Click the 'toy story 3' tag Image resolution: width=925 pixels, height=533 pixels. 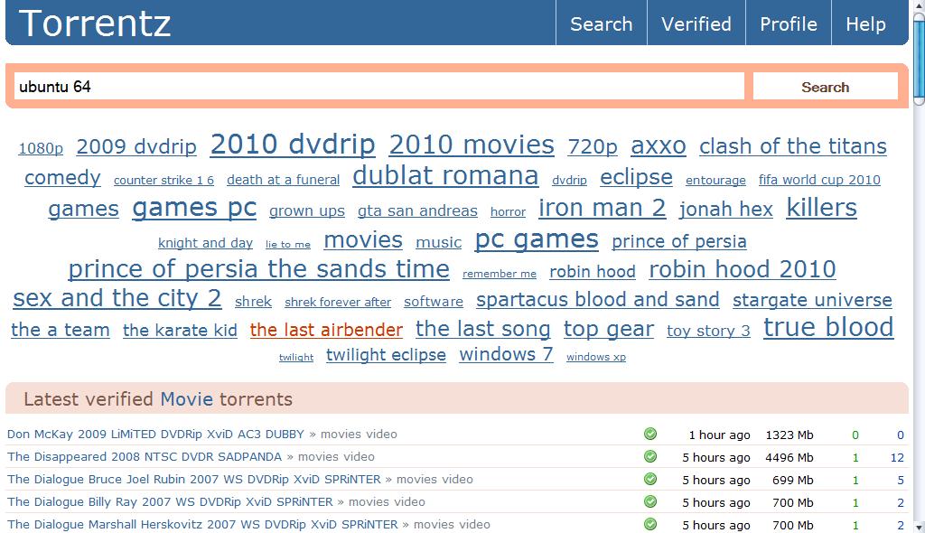(x=708, y=331)
